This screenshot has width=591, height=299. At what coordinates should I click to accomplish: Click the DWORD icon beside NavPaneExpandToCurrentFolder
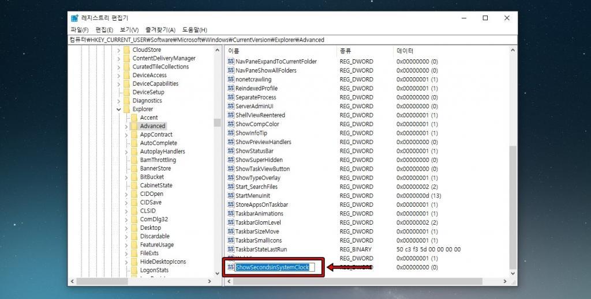(x=231, y=61)
